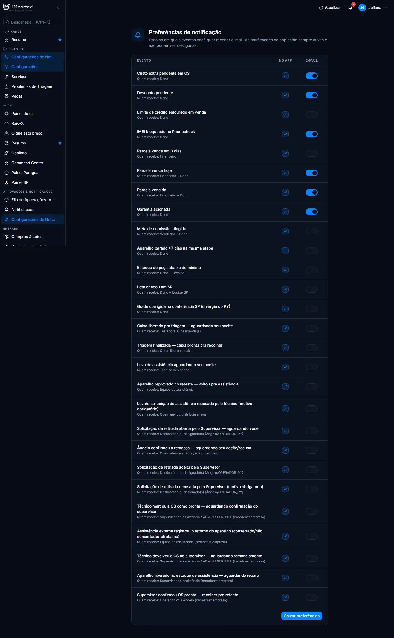Click the iMportex! logo
Screen dimensions: 394x638
click(18, 7)
